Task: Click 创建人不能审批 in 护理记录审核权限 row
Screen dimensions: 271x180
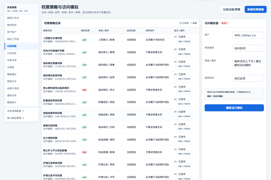Action: pos(184,166)
